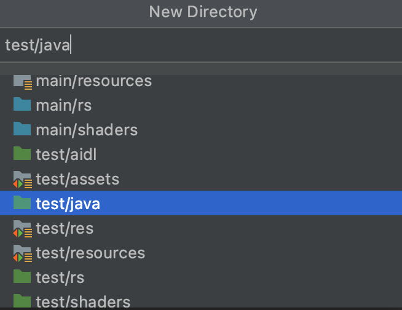The width and height of the screenshot is (402, 310).
Task: Click the test/java folder icon
Action: (22, 204)
